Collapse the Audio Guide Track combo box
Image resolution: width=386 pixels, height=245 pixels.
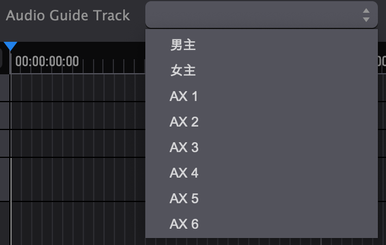point(262,15)
